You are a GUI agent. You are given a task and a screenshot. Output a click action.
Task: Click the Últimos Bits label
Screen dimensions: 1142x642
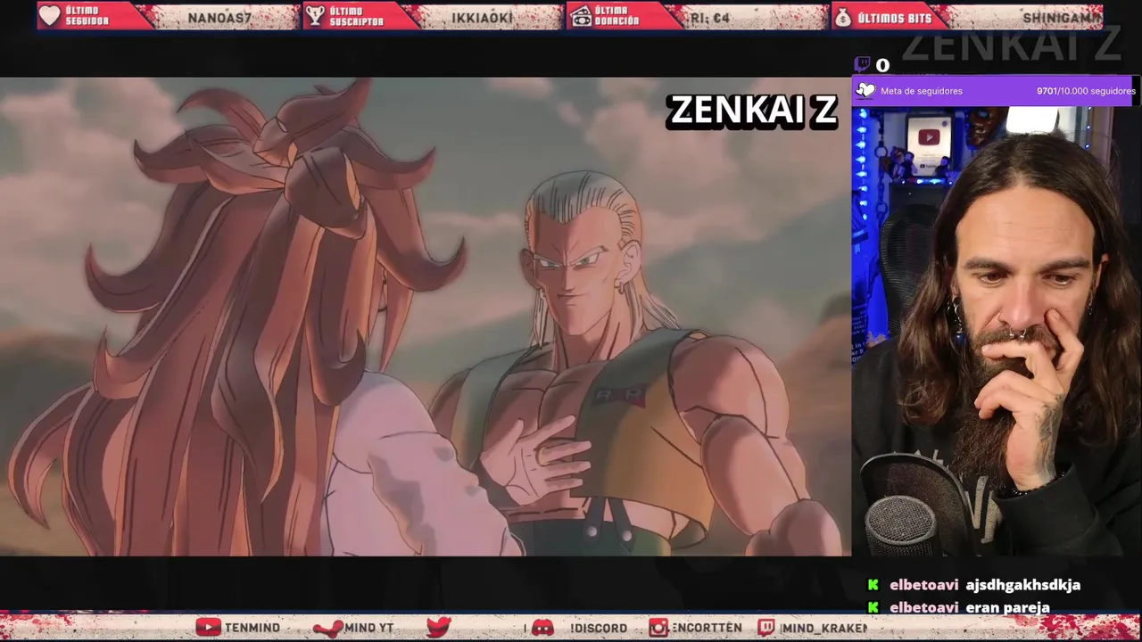tap(894, 18)
